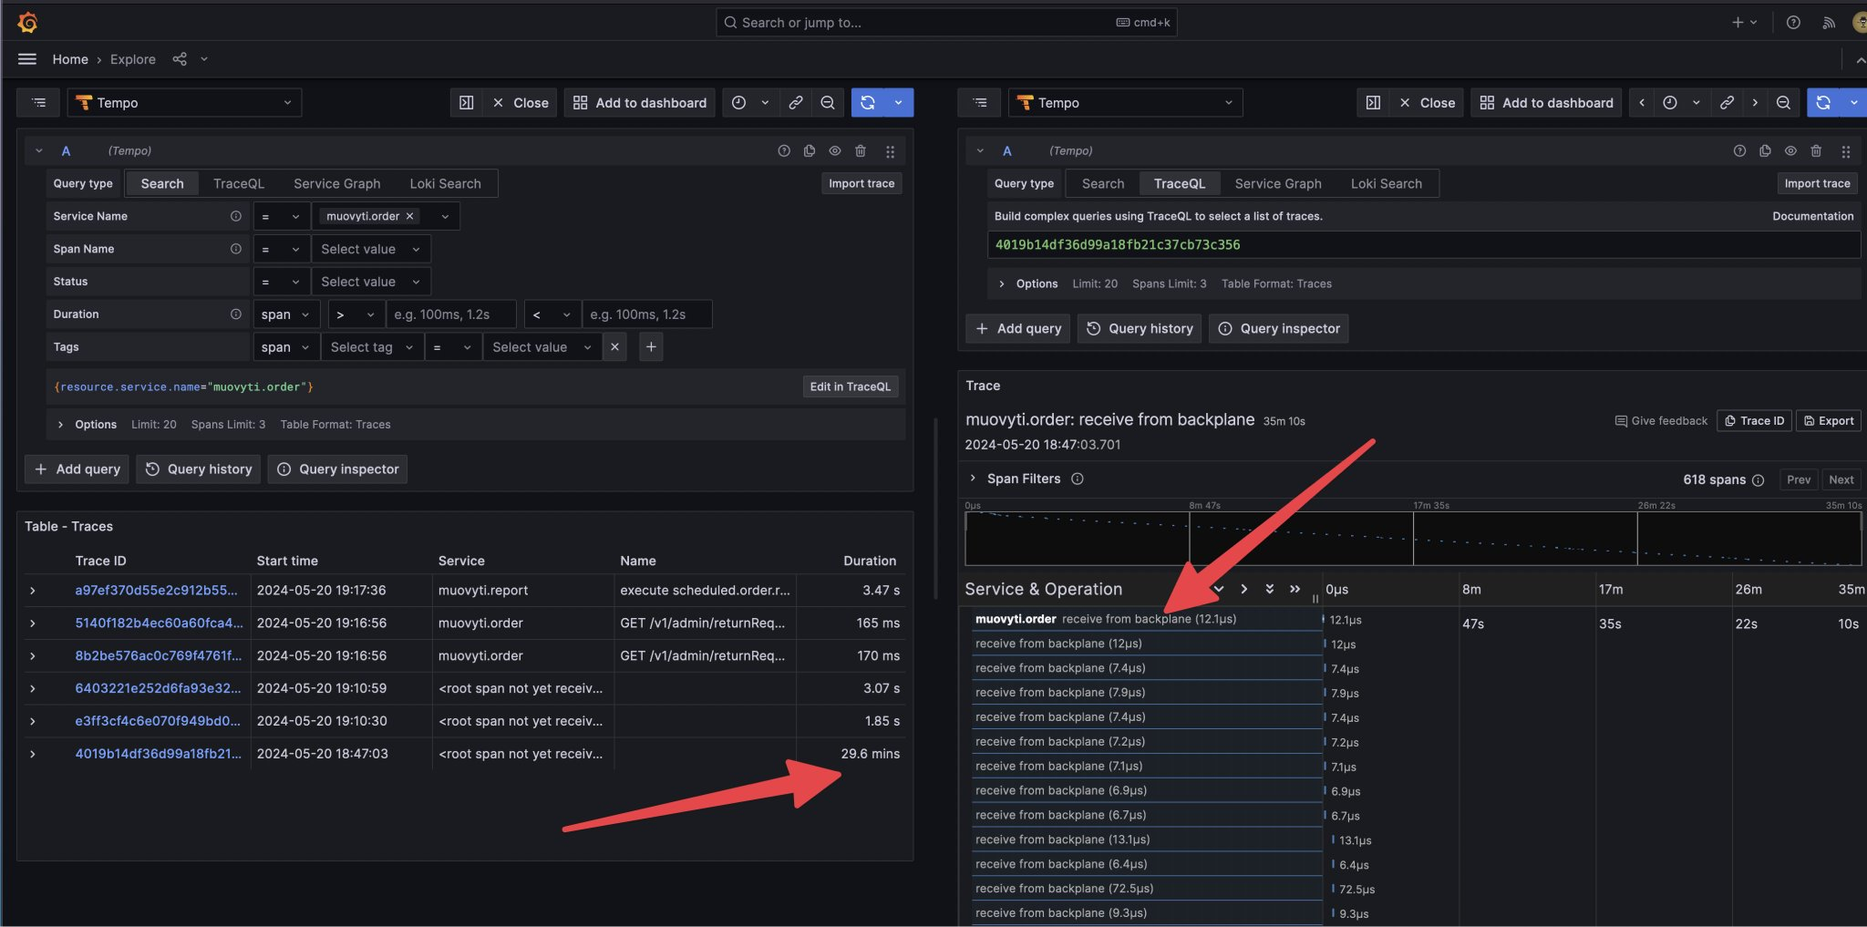Open Duration span scope dropdown

286,314
